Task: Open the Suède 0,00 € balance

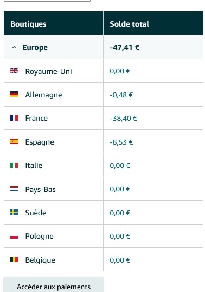Action: tap(120, 213)
